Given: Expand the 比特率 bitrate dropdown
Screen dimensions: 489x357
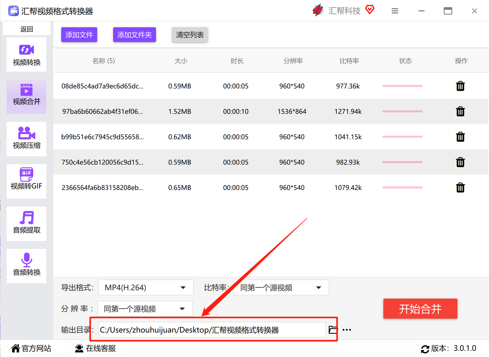Looking at the screenshot, I should pos(281,287).
